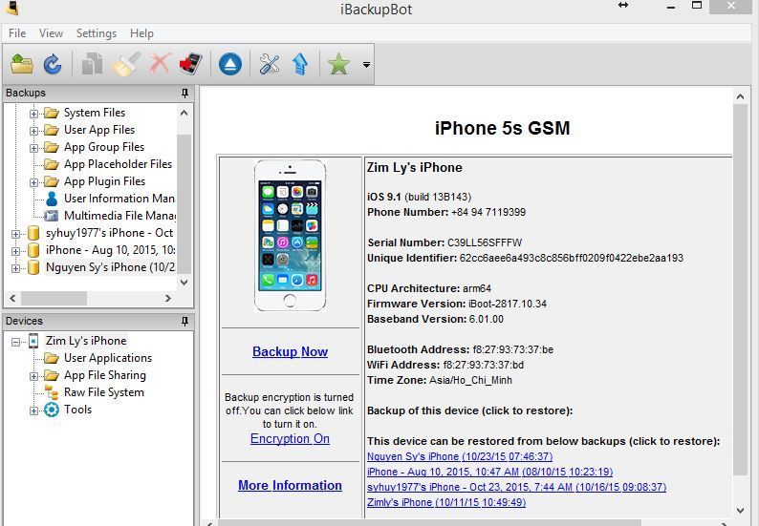Viewport: 759px width, 526px height.
Task: Open the File menu
Action: coord(17,33)
